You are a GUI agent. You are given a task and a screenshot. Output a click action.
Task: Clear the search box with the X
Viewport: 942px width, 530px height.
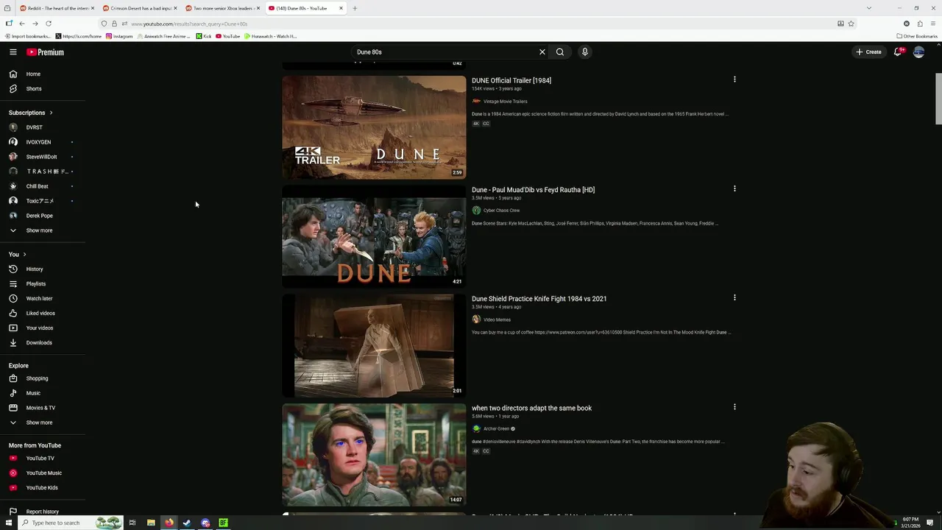(x=542, y=52)
